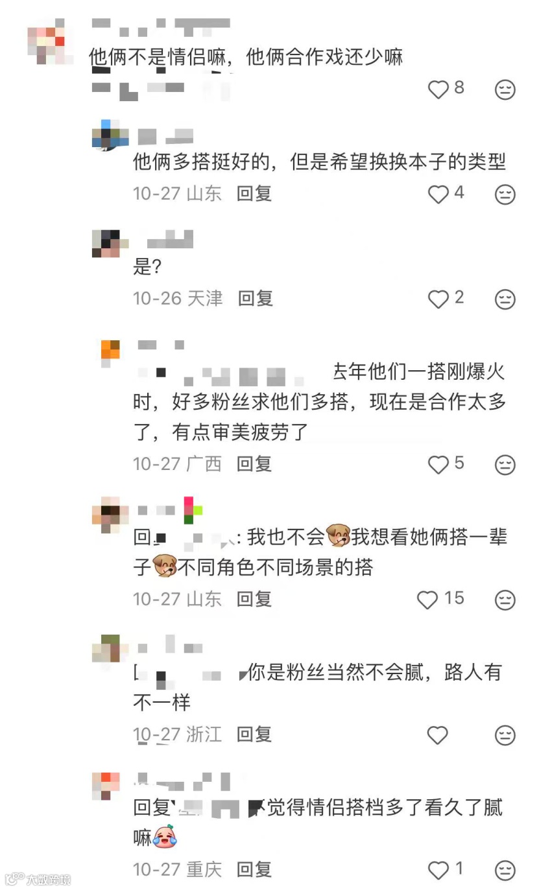Reply to the 10-27 广西 comment
The width and height of the screenshot is (539, 890).
click(254, 464)
